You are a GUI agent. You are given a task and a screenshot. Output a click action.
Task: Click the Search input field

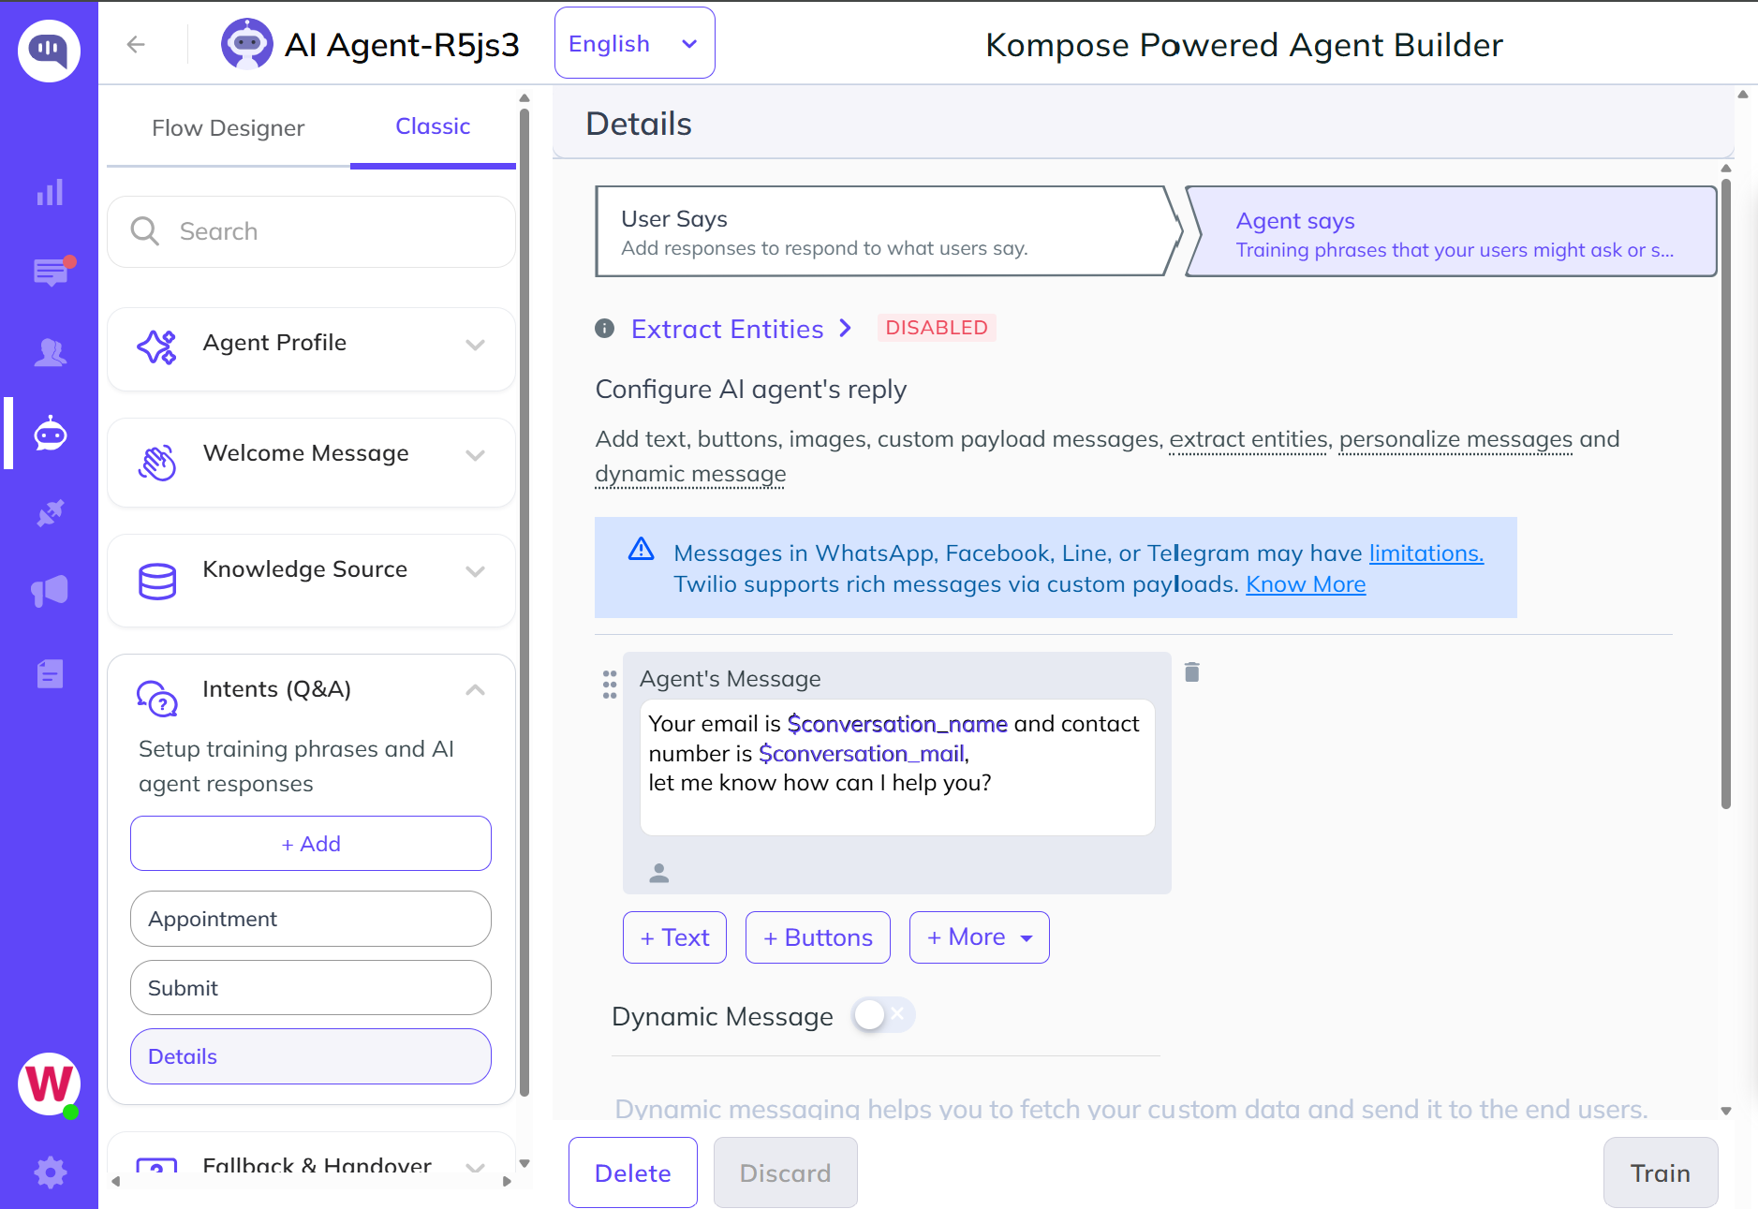[311, 231]
